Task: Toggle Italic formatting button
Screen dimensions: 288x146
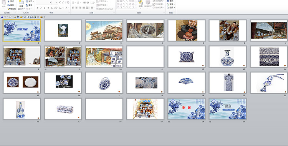Action: coord(41,8)
